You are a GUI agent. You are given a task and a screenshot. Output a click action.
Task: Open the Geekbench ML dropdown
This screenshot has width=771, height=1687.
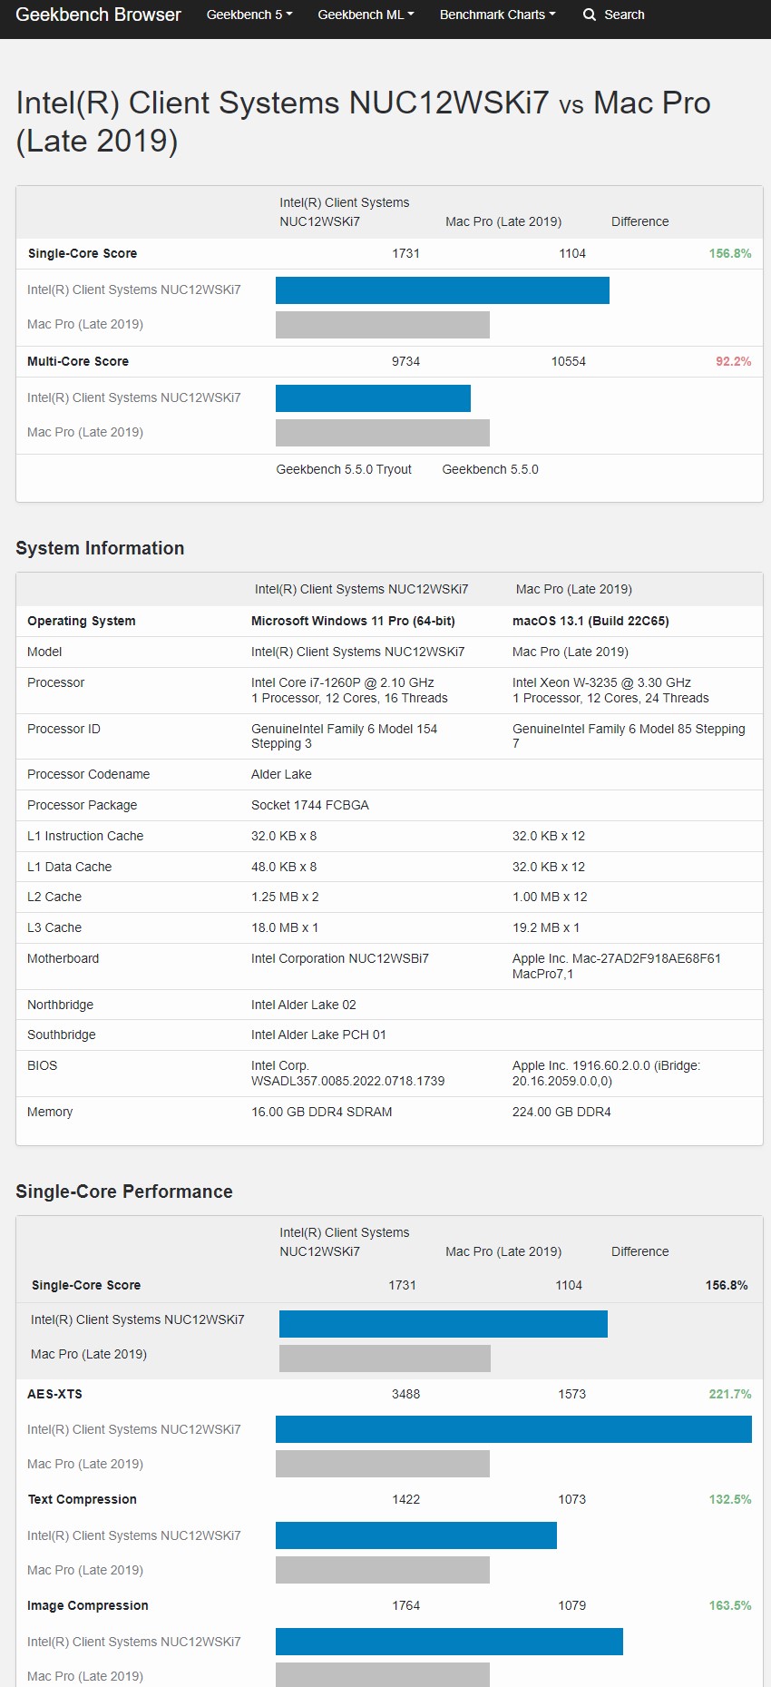pyautogui.click(x=366, y=15)
